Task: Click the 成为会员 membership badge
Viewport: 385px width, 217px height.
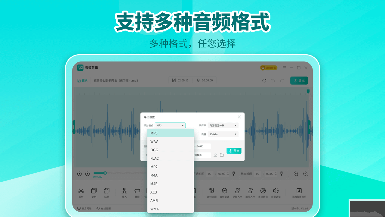Action: 269,68
